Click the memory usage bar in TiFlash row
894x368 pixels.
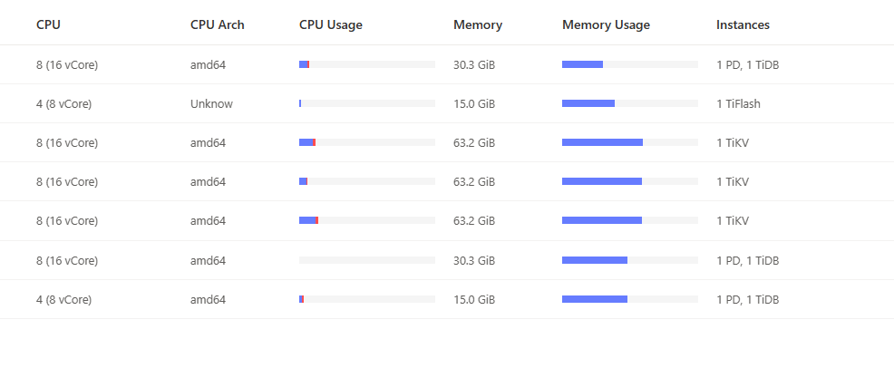point(629,103)
